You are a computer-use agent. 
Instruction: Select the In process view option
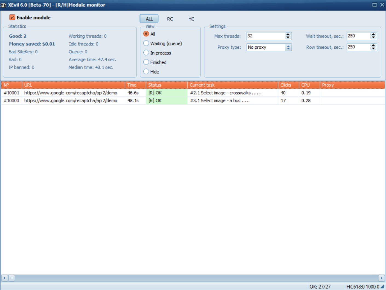146,53
